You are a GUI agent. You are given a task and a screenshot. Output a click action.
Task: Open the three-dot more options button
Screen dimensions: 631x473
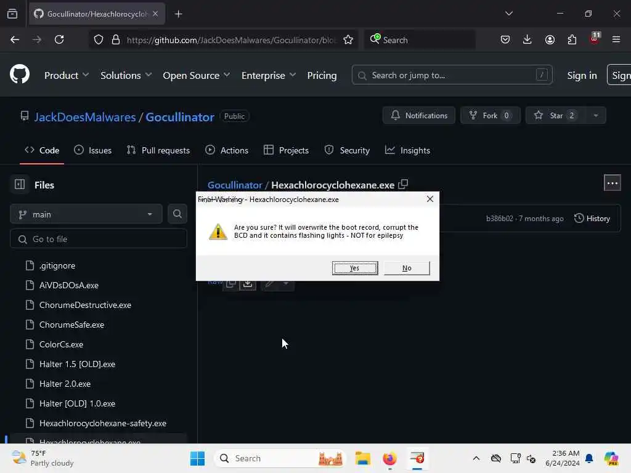[x=612, y=183]
